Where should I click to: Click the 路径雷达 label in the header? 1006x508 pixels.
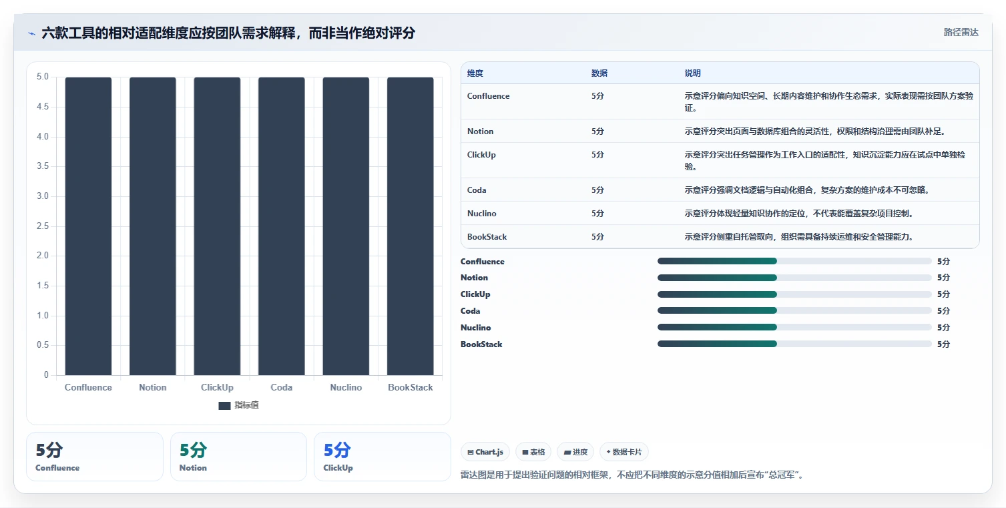[961, 32]
